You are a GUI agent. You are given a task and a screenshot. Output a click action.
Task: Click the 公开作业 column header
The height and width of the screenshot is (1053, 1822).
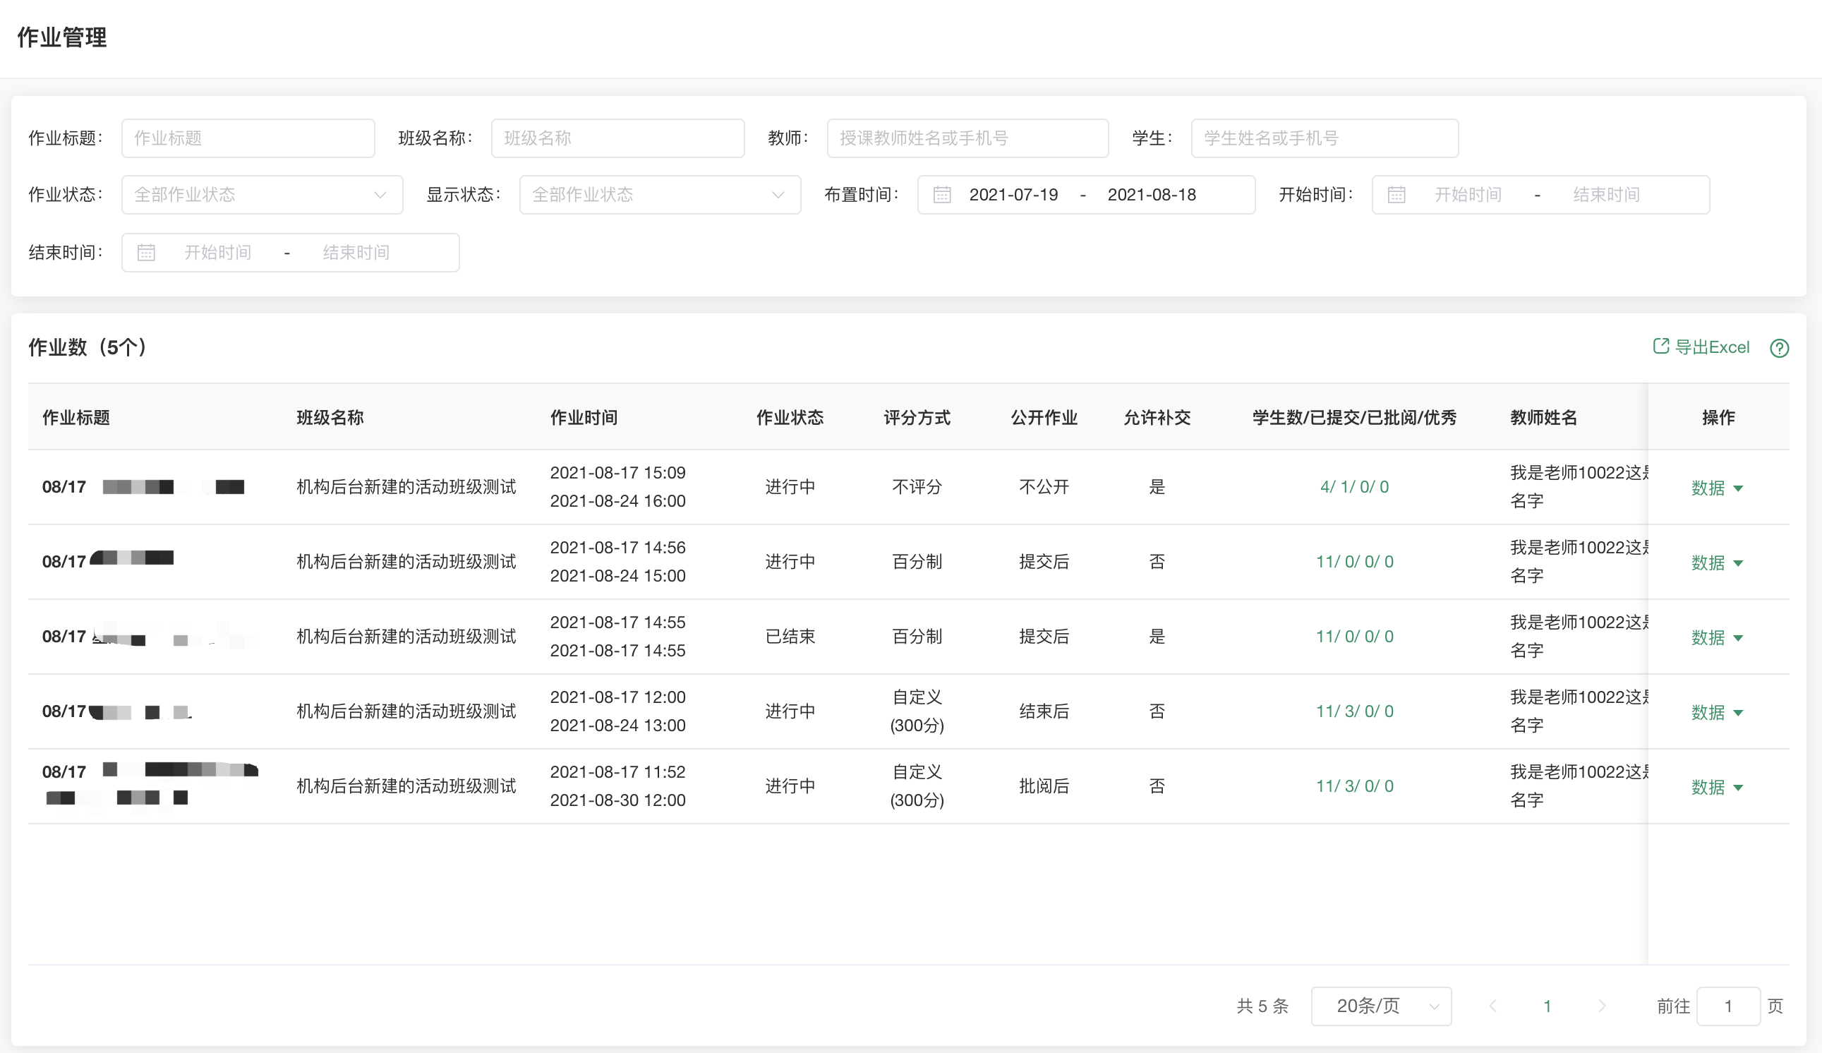click(1044, 417)
